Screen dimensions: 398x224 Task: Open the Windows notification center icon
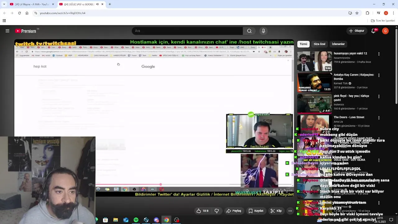point(391,220)
